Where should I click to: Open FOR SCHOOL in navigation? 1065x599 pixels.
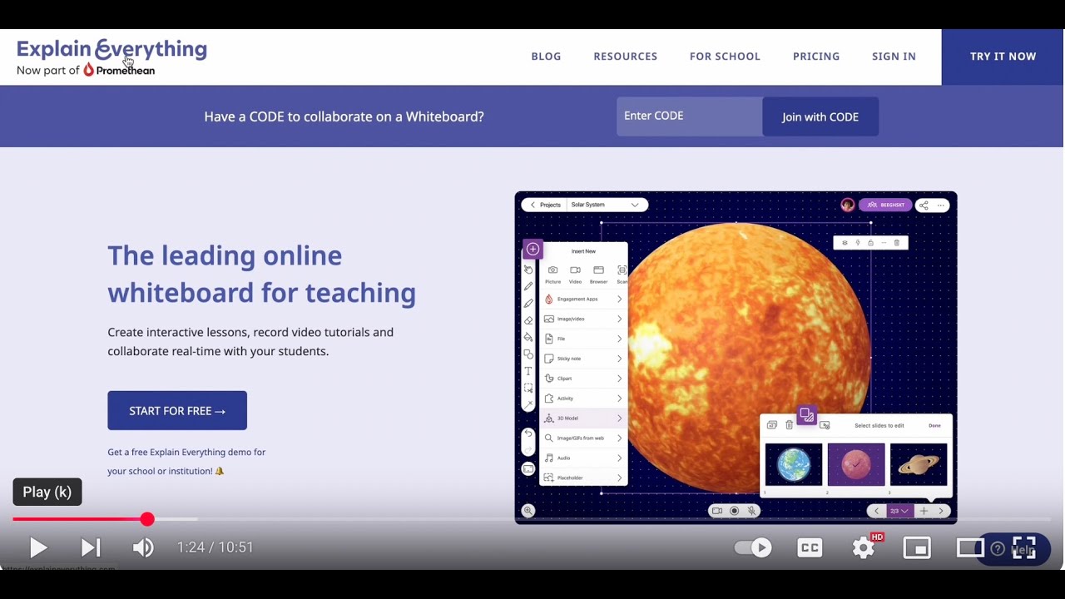coord(725,57)
